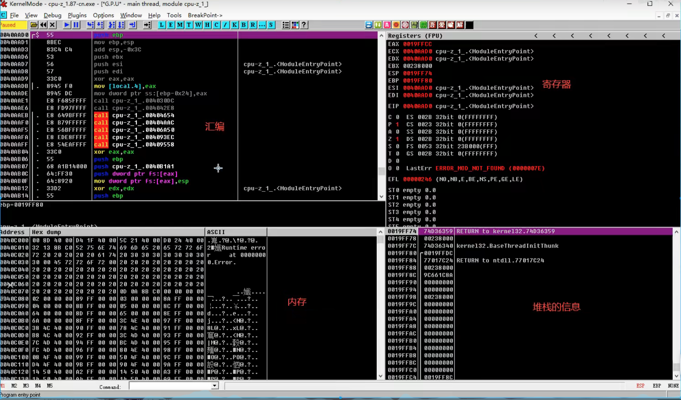681x400 pixels.
Task: Set stack addressing mode to NONE
Action: point(673,386)
